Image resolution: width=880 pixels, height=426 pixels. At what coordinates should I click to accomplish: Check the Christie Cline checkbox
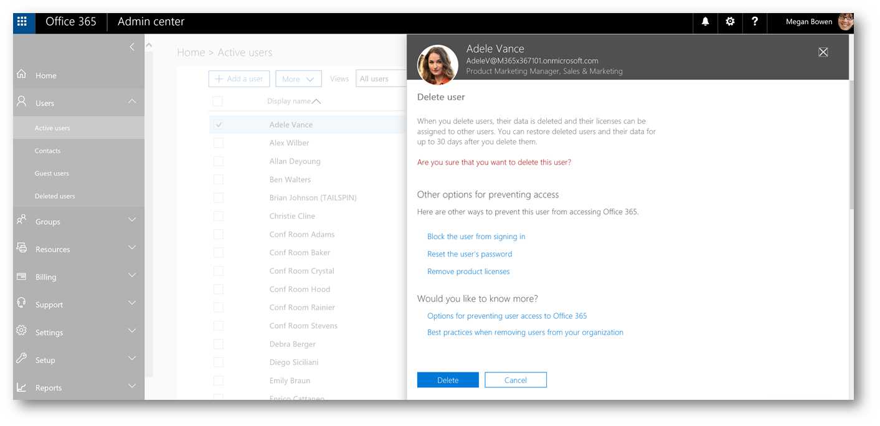(x=218, y=216)
